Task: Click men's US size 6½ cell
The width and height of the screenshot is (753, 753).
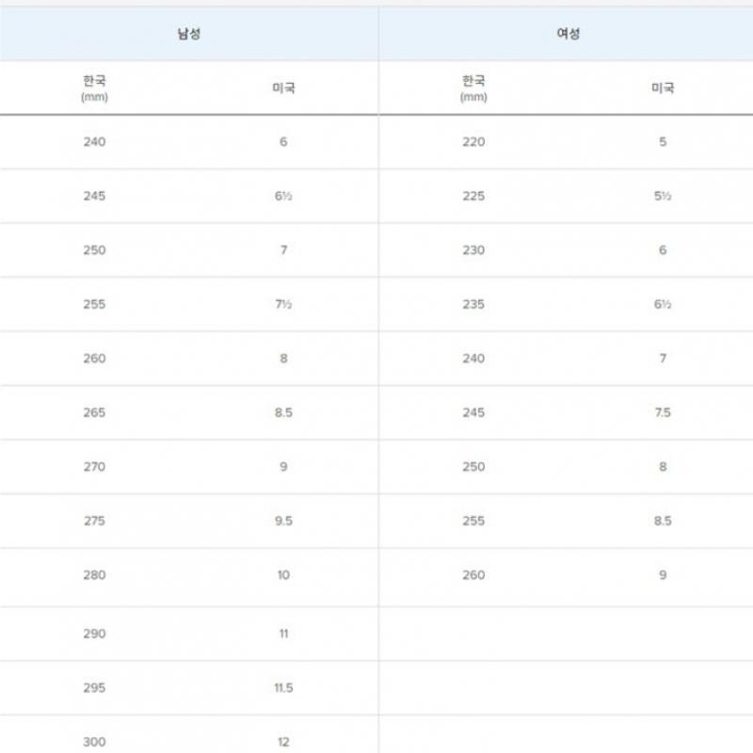Action: pyautogui.click(x=283, y=197)
